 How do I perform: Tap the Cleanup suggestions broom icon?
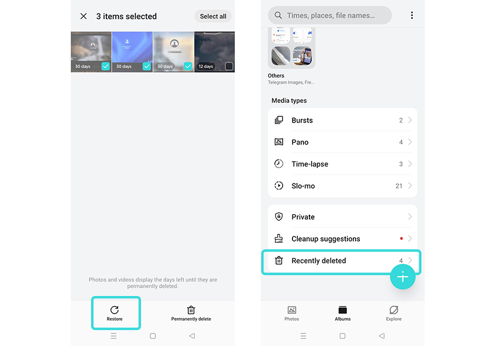coord(279,238)
